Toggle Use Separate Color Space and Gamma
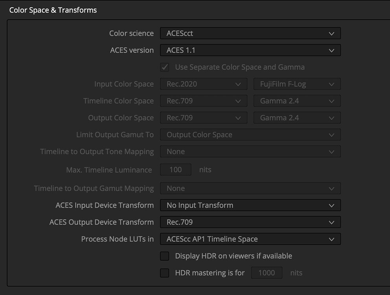The width and height of the screenshot is (390, 295). coord(164,67)
